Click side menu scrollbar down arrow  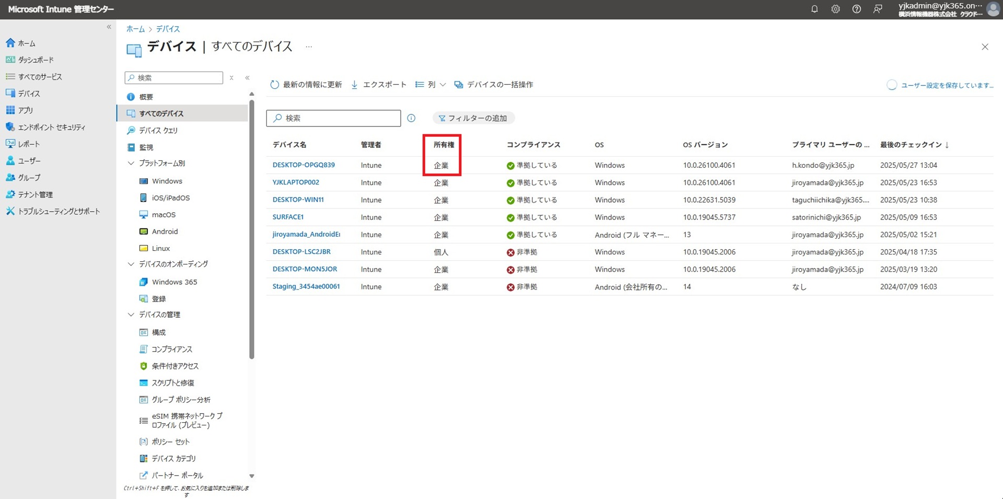[x=251, y=476]
